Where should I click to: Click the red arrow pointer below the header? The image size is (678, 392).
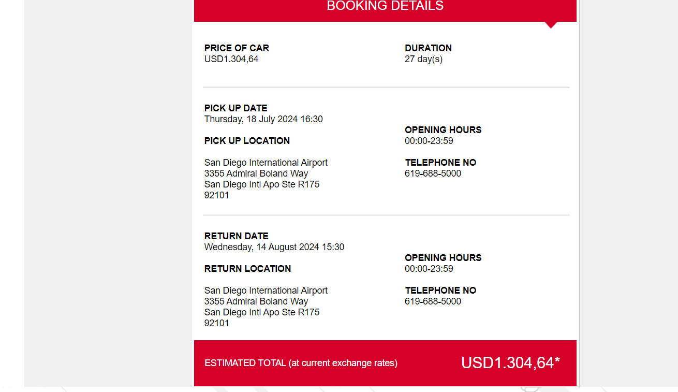pyautogui.click(x=551, y=24)
